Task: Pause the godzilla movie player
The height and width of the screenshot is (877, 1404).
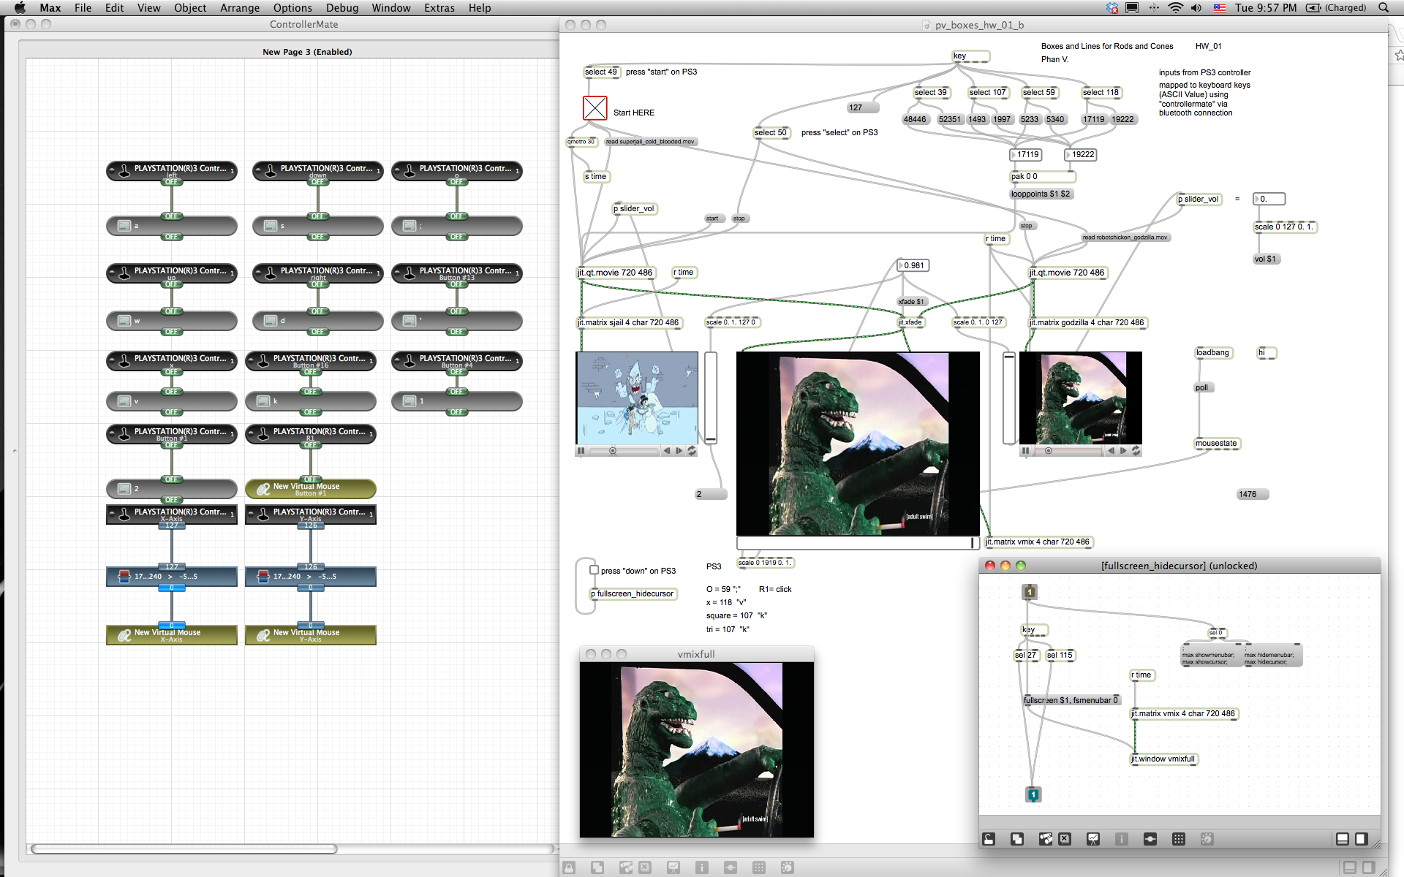Action: tap(1026, 451)
